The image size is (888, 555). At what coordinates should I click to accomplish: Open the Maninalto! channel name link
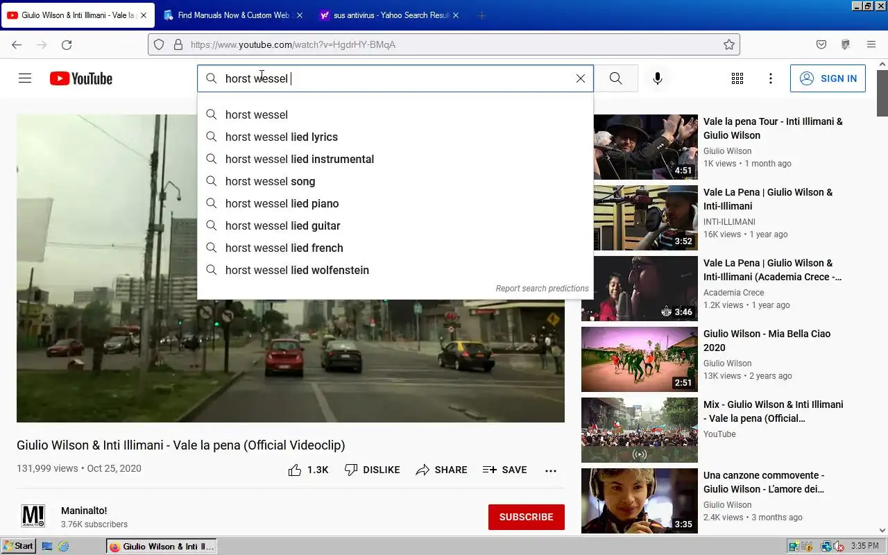point(84,511)
